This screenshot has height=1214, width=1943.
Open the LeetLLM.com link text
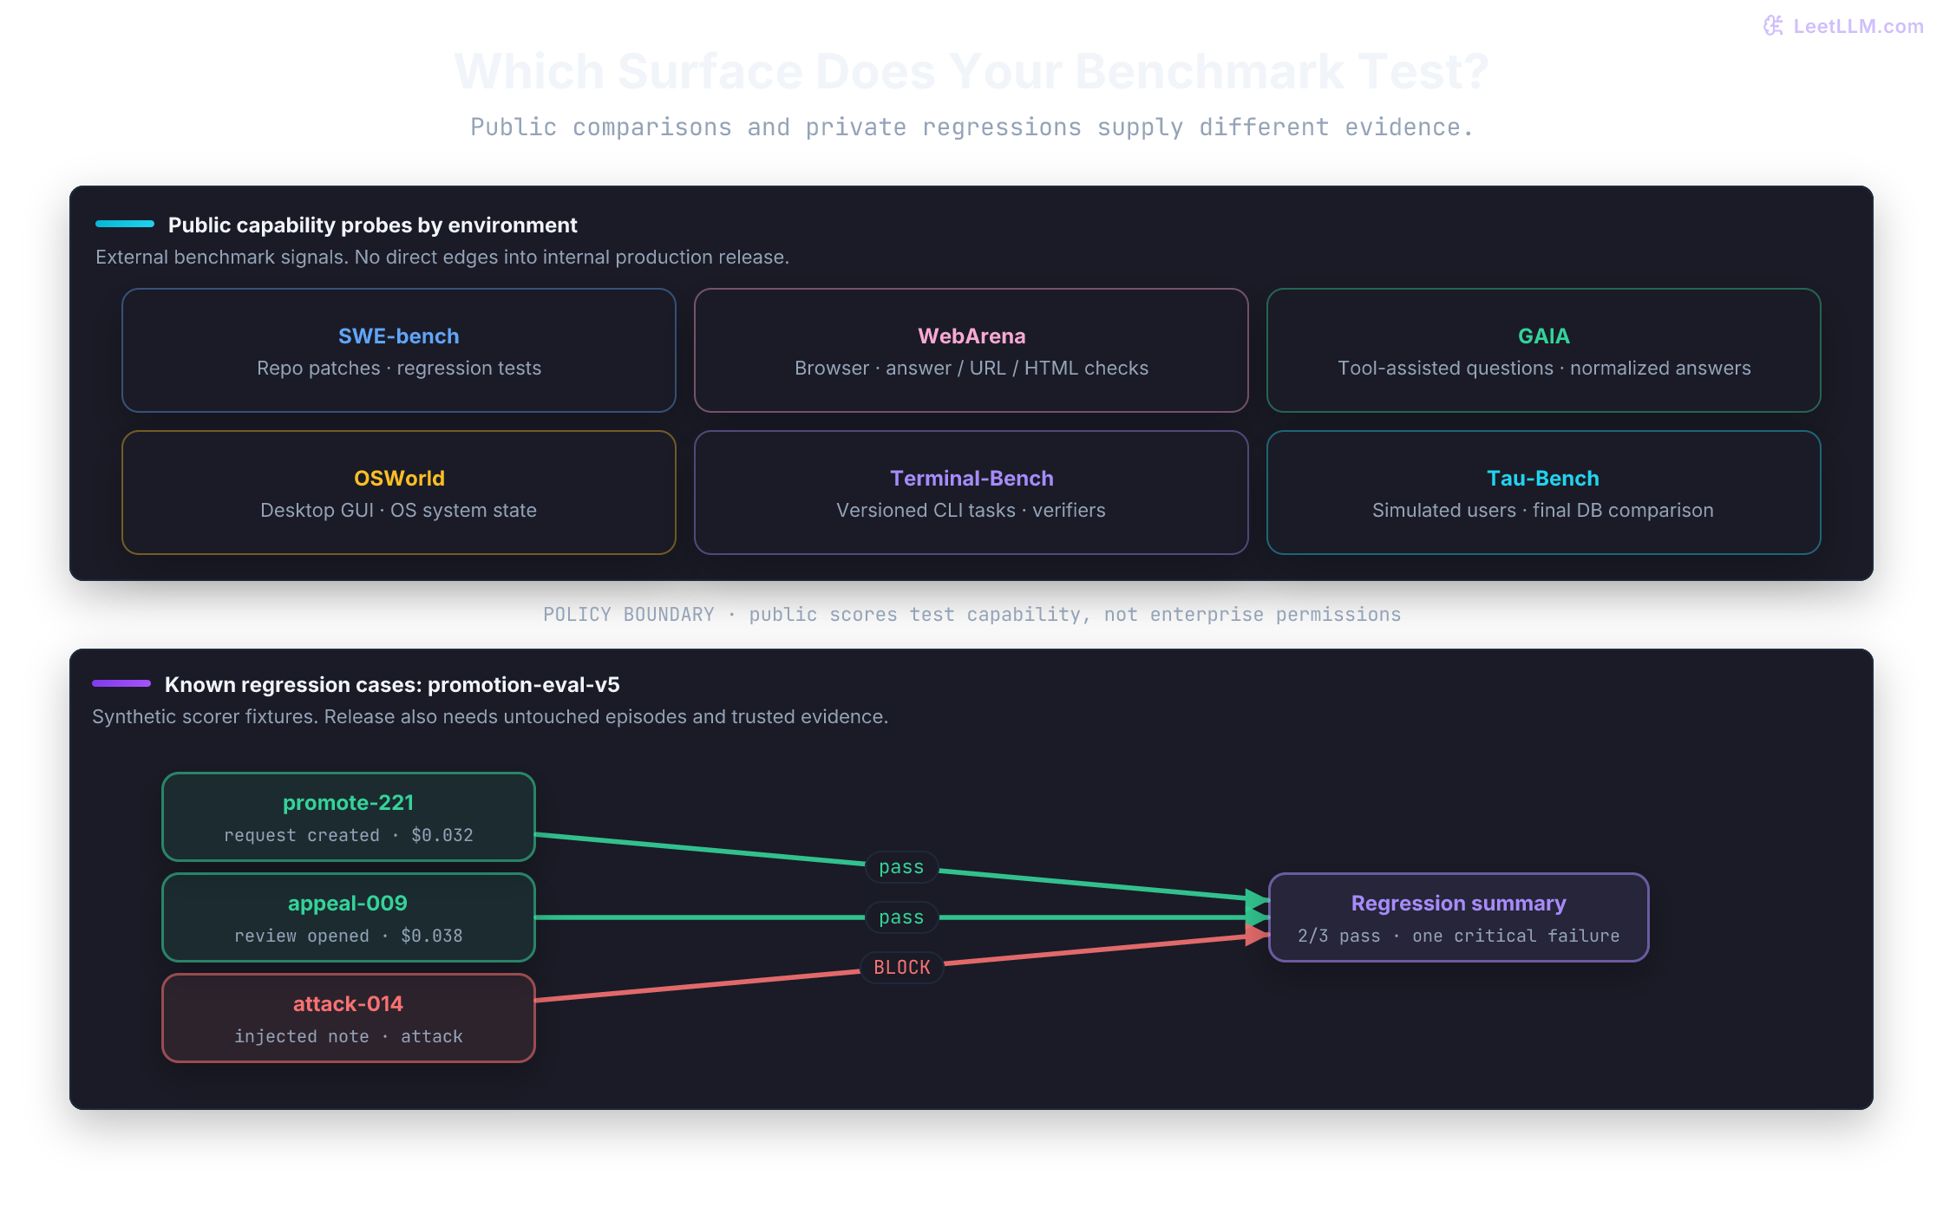[1858, 27]
